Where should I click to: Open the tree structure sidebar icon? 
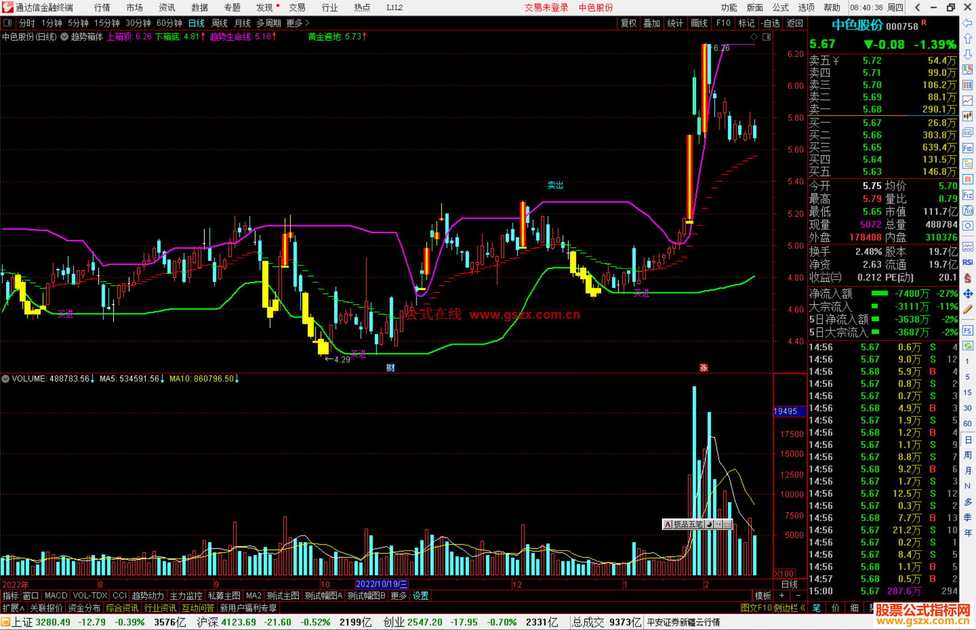click(x=967, y=163)
